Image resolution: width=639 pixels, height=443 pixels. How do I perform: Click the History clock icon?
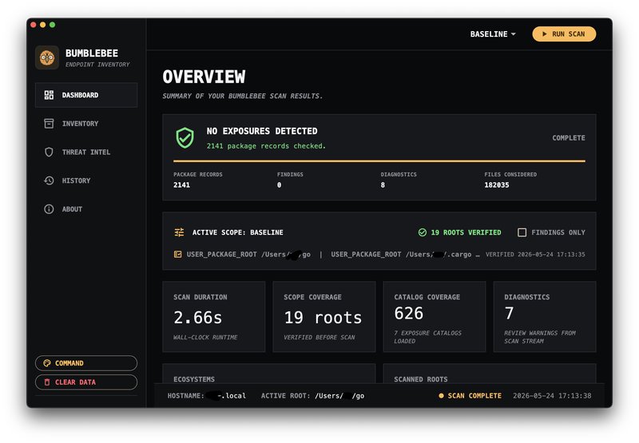coord(49,180)
